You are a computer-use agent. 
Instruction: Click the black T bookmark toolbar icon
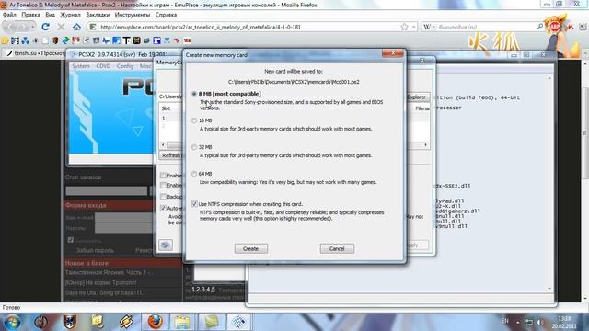click(x=126, y=40)
